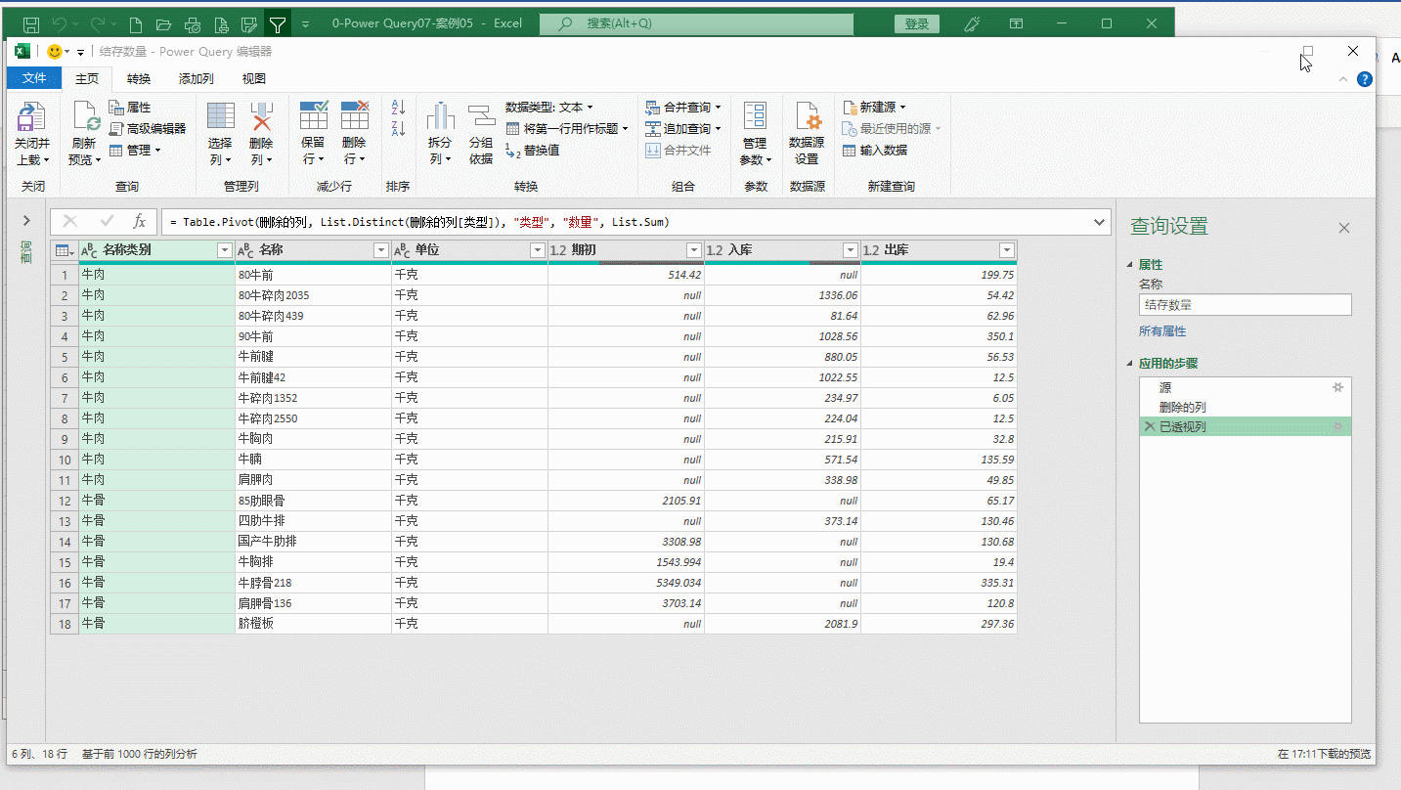Screen dimensions: 1401x790
Task: Open settings gear for the 源 step
Action: tap(1337, 388)
